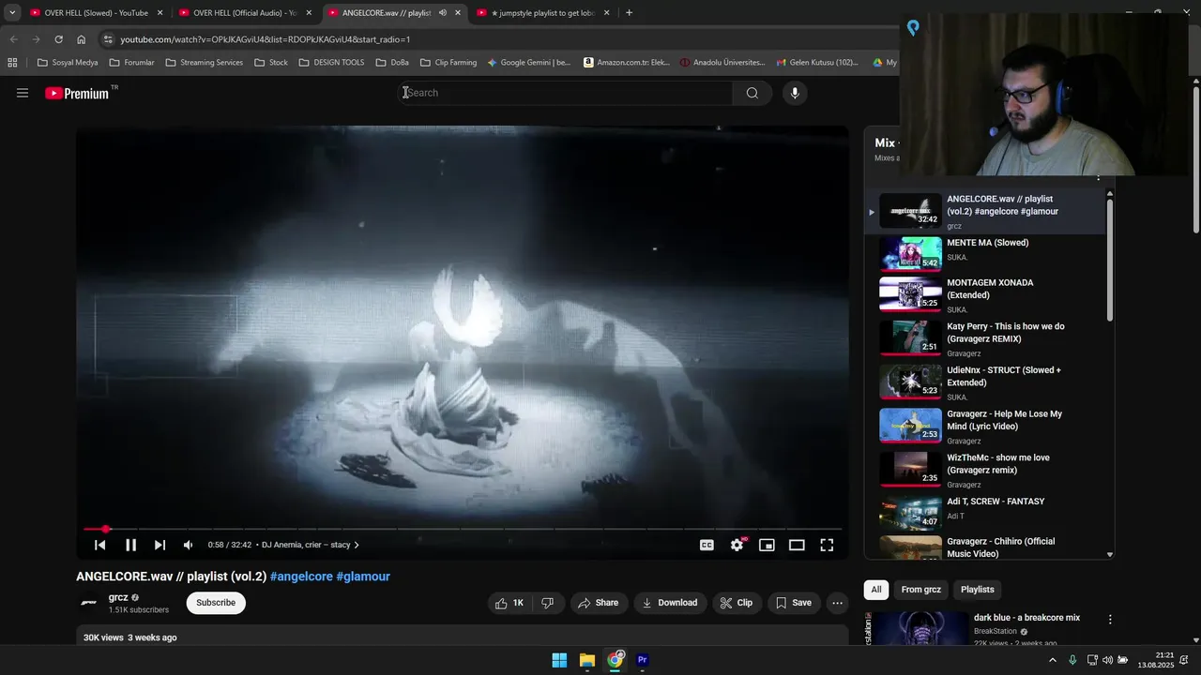Select 'Gravagerz - Chihiro (Official Music Video)' title
Viewport: 1201px width, 675px height.
point(1000,547)
